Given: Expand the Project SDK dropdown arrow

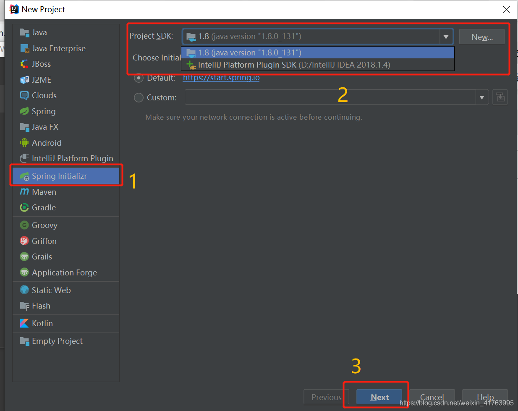Looking at the screenshot, I should point(446,37).
